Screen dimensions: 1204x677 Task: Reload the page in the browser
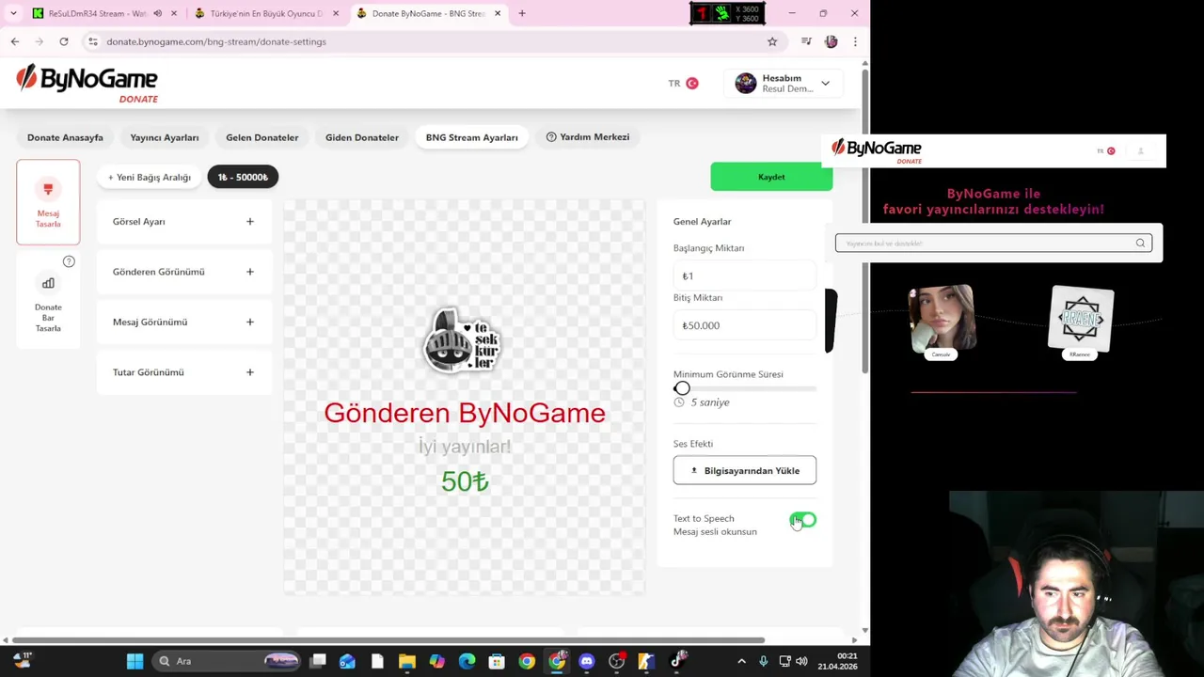click(64, 41)
